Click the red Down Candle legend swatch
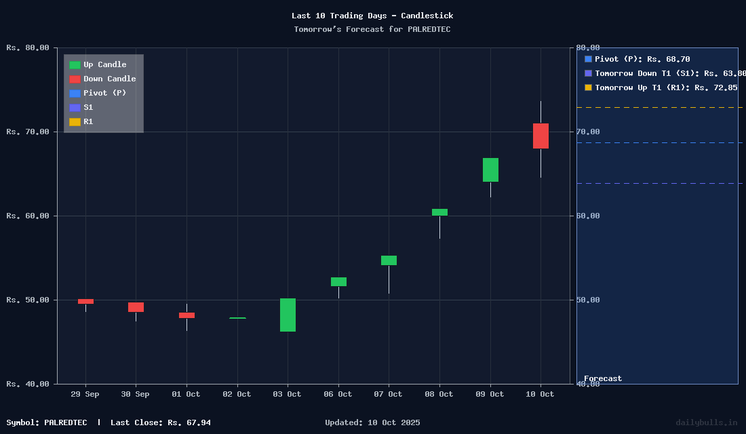 coord(75,79)
